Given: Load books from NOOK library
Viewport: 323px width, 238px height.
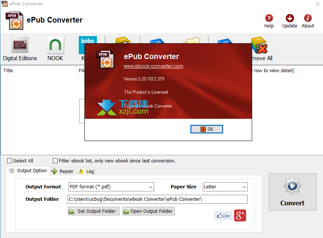Looking at the screenshot, I should [55, 49].
